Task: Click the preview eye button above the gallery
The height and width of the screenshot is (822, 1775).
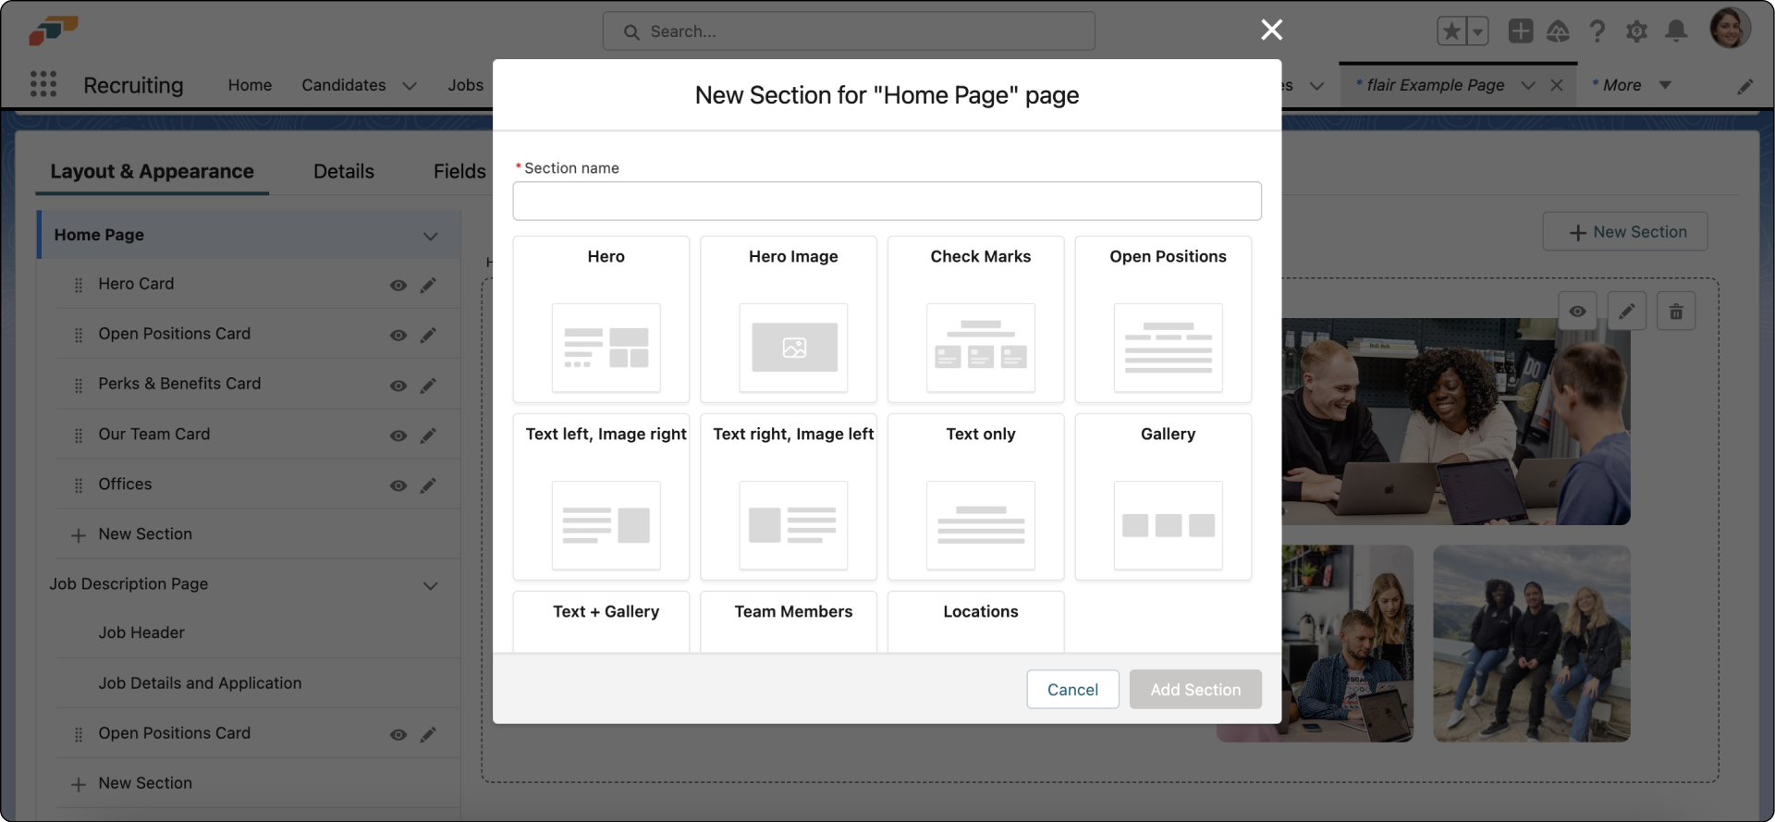Action: 1577,312
